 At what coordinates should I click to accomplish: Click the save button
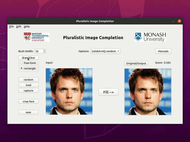[28, 112]
